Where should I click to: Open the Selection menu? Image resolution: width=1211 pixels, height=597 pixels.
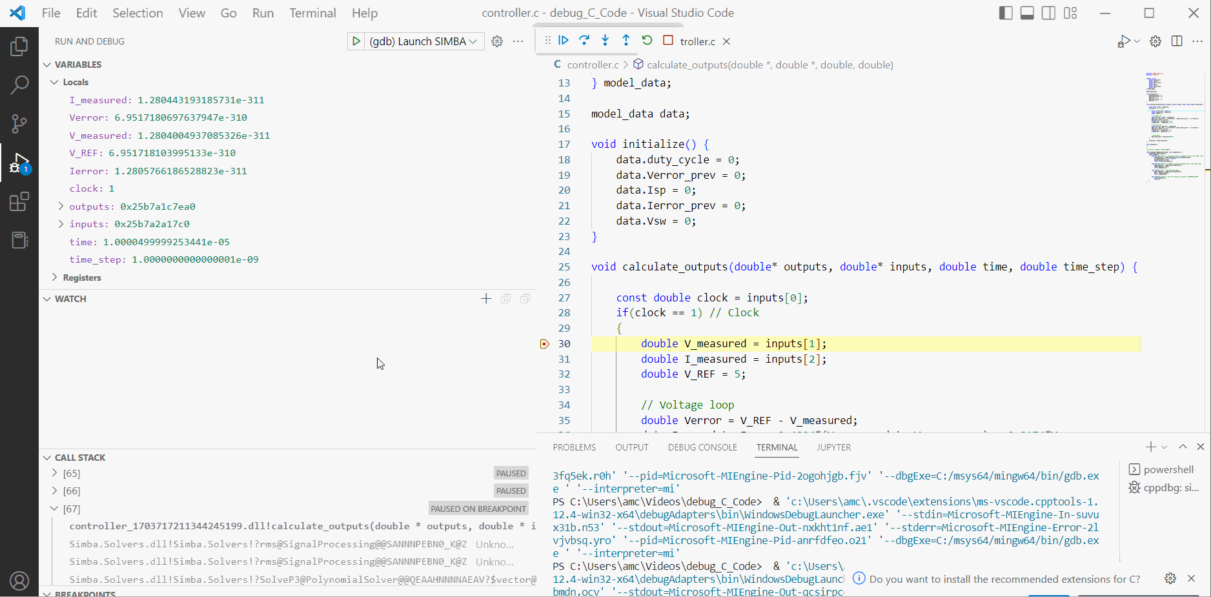(x=137, y=13)
